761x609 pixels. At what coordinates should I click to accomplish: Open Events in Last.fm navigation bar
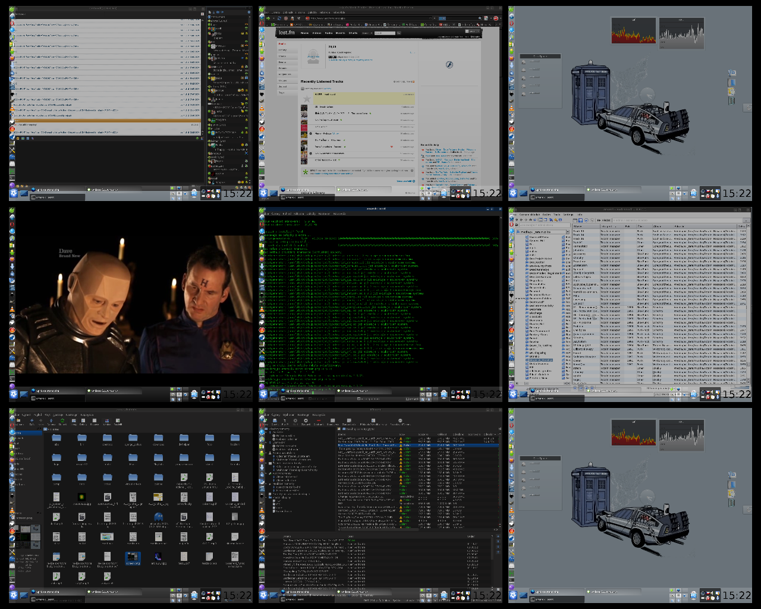coord(340,33)
